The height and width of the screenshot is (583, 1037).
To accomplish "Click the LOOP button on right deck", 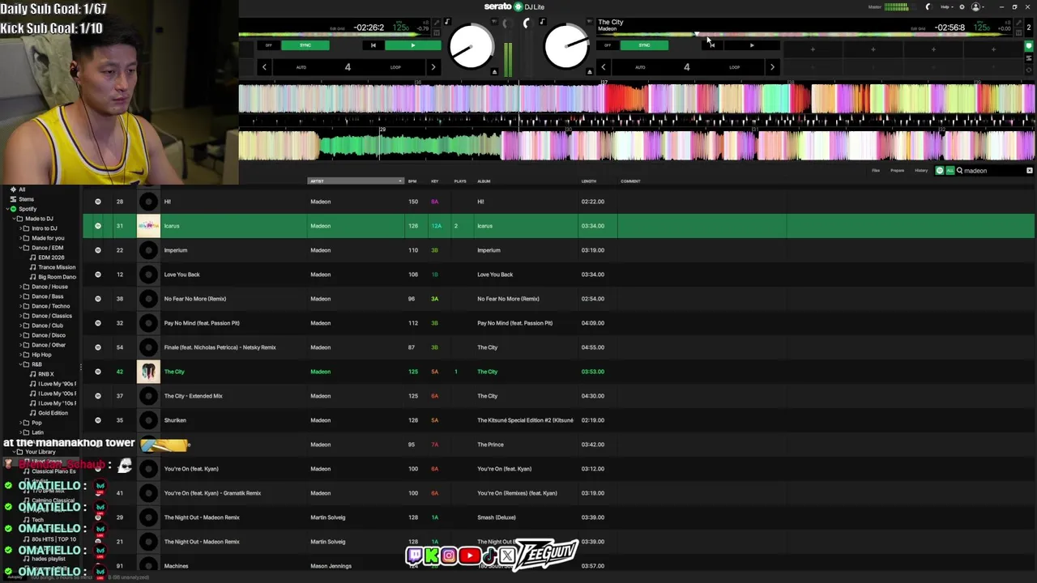I will 734,67.
